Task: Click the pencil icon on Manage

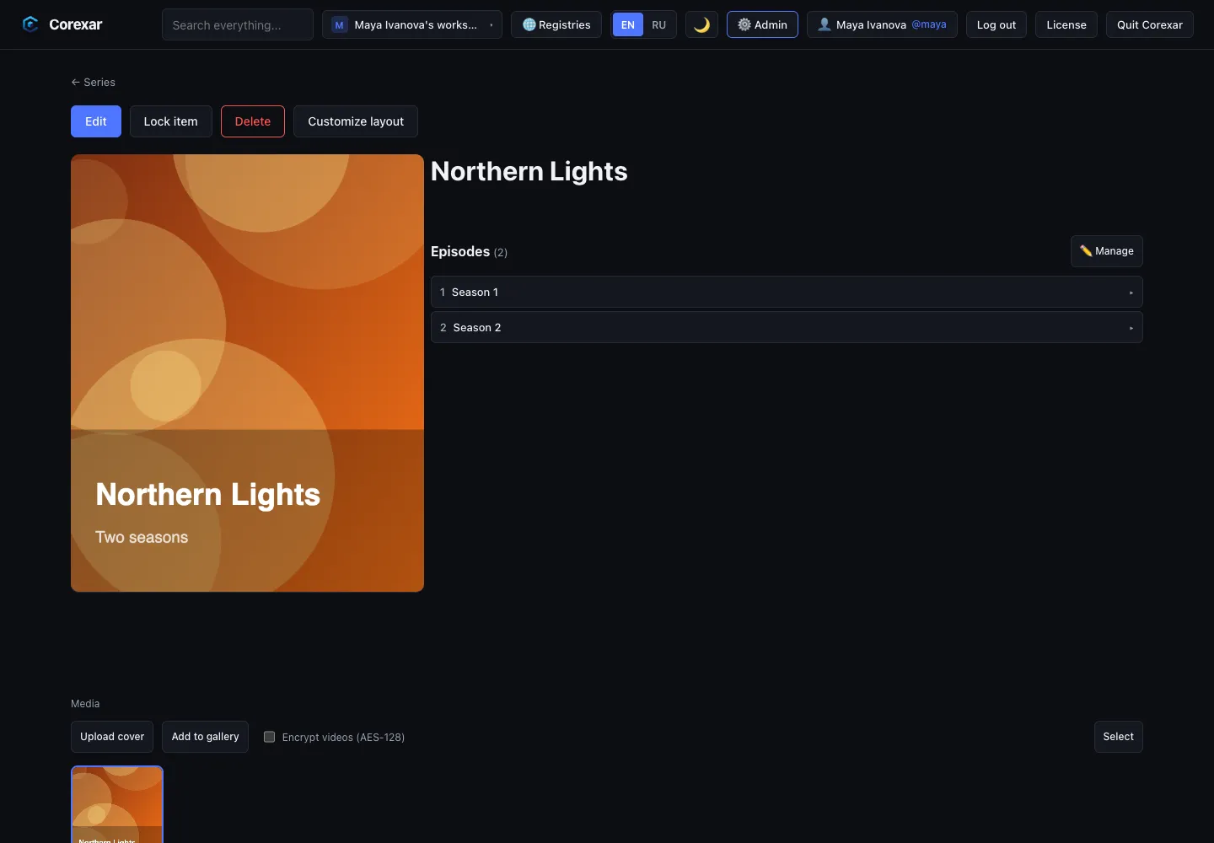Action: (x=1086, y=250)
